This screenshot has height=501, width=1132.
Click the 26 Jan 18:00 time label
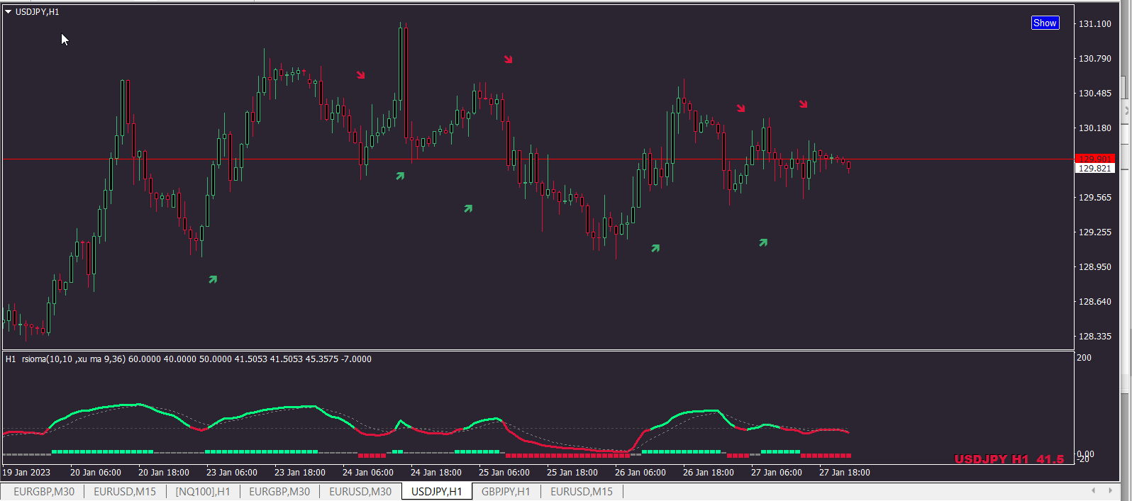point(709,472)
